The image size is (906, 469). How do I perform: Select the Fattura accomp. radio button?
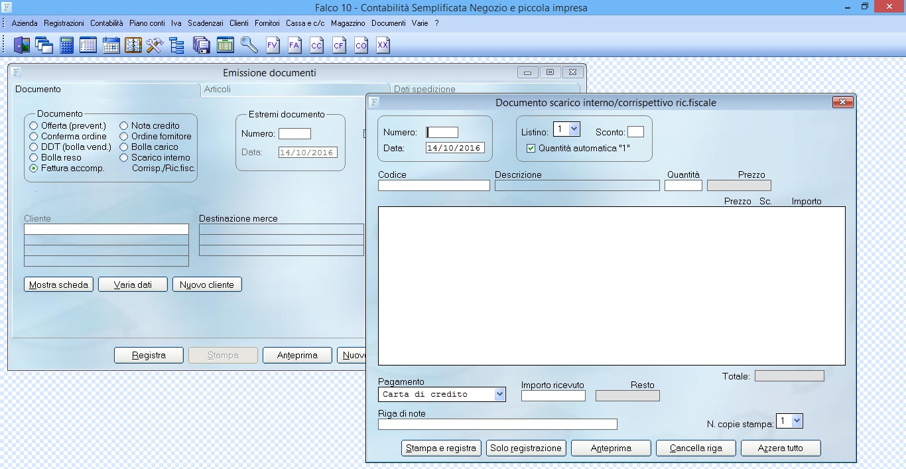tap(34, 168)
